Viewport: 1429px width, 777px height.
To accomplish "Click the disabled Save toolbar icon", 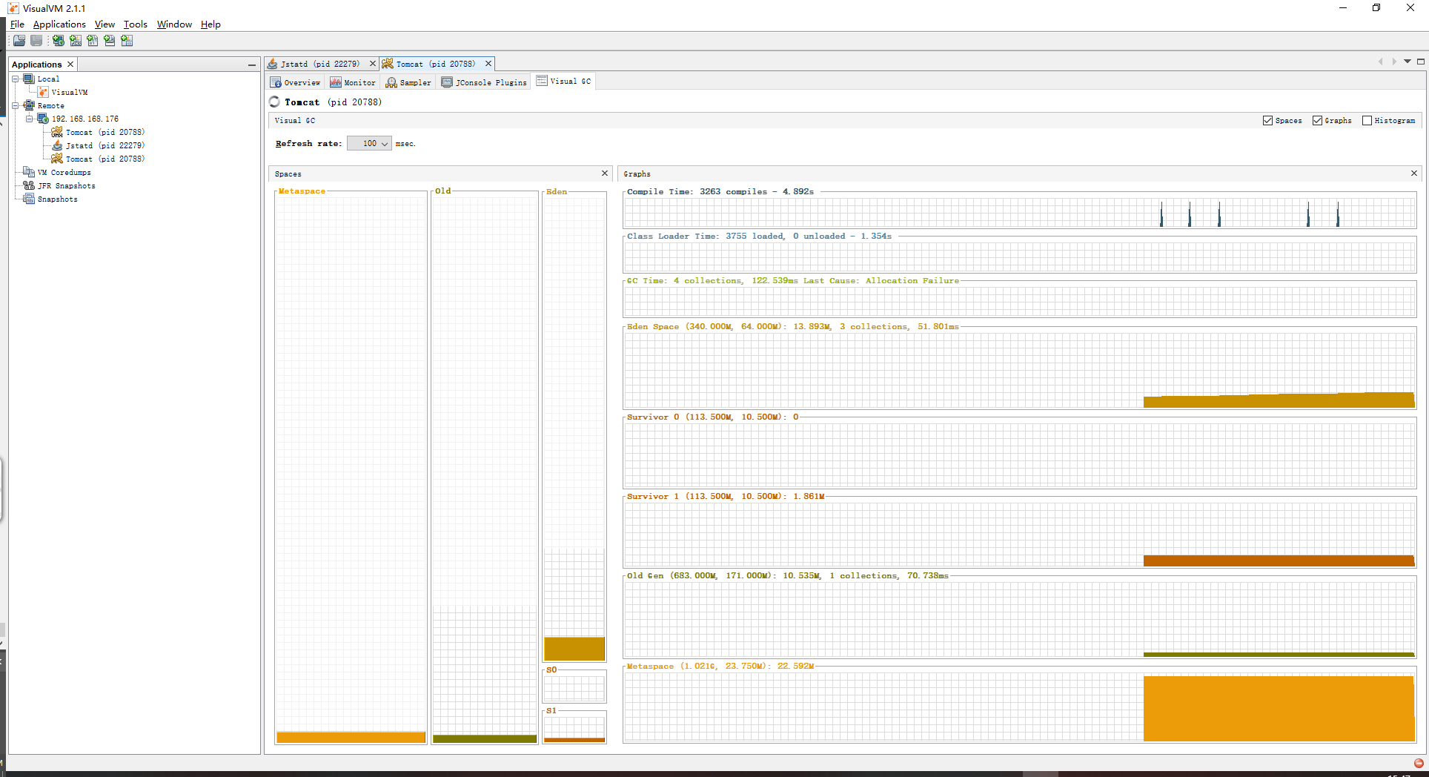I will coord(36,41).
